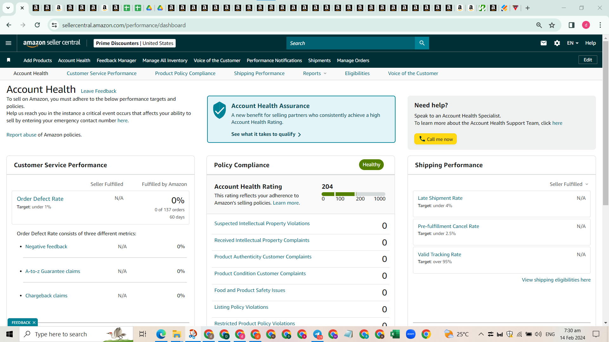Open Telegram from the taskbar
The image size is (609, 342).
click(317, 334)
